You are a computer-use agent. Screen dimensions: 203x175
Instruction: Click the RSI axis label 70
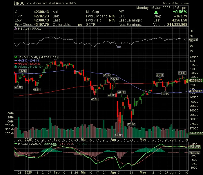pos(191,36)
